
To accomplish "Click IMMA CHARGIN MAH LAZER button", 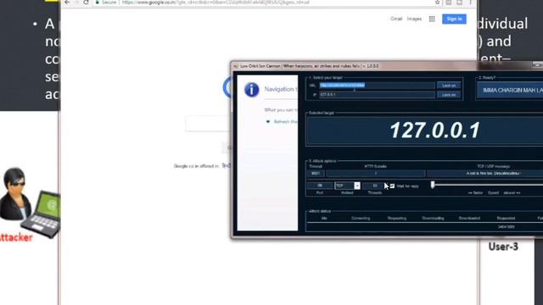I will click(511, 91).
